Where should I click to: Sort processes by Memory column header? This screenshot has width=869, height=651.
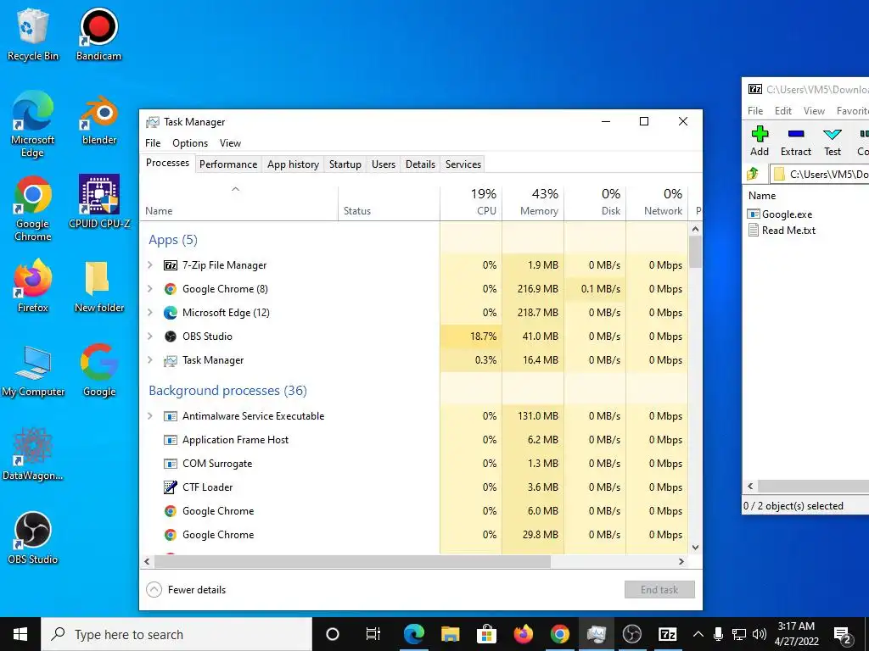pos(533,203)
